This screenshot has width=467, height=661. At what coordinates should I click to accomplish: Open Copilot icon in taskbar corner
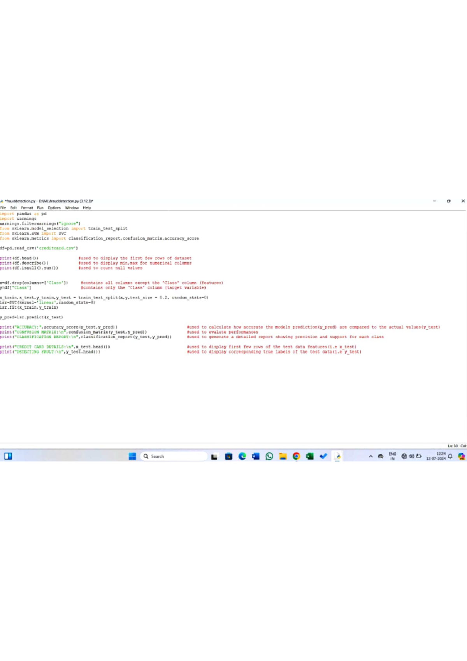click(462, 456)
